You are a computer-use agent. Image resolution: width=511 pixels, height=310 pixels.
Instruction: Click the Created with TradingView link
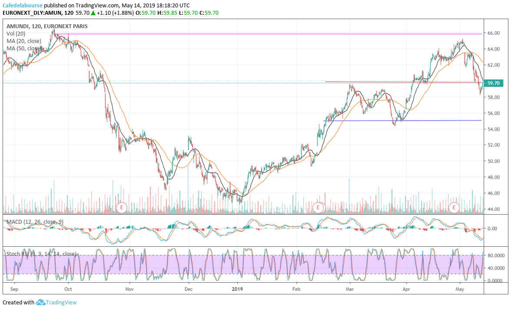click(x=40, y=302)
